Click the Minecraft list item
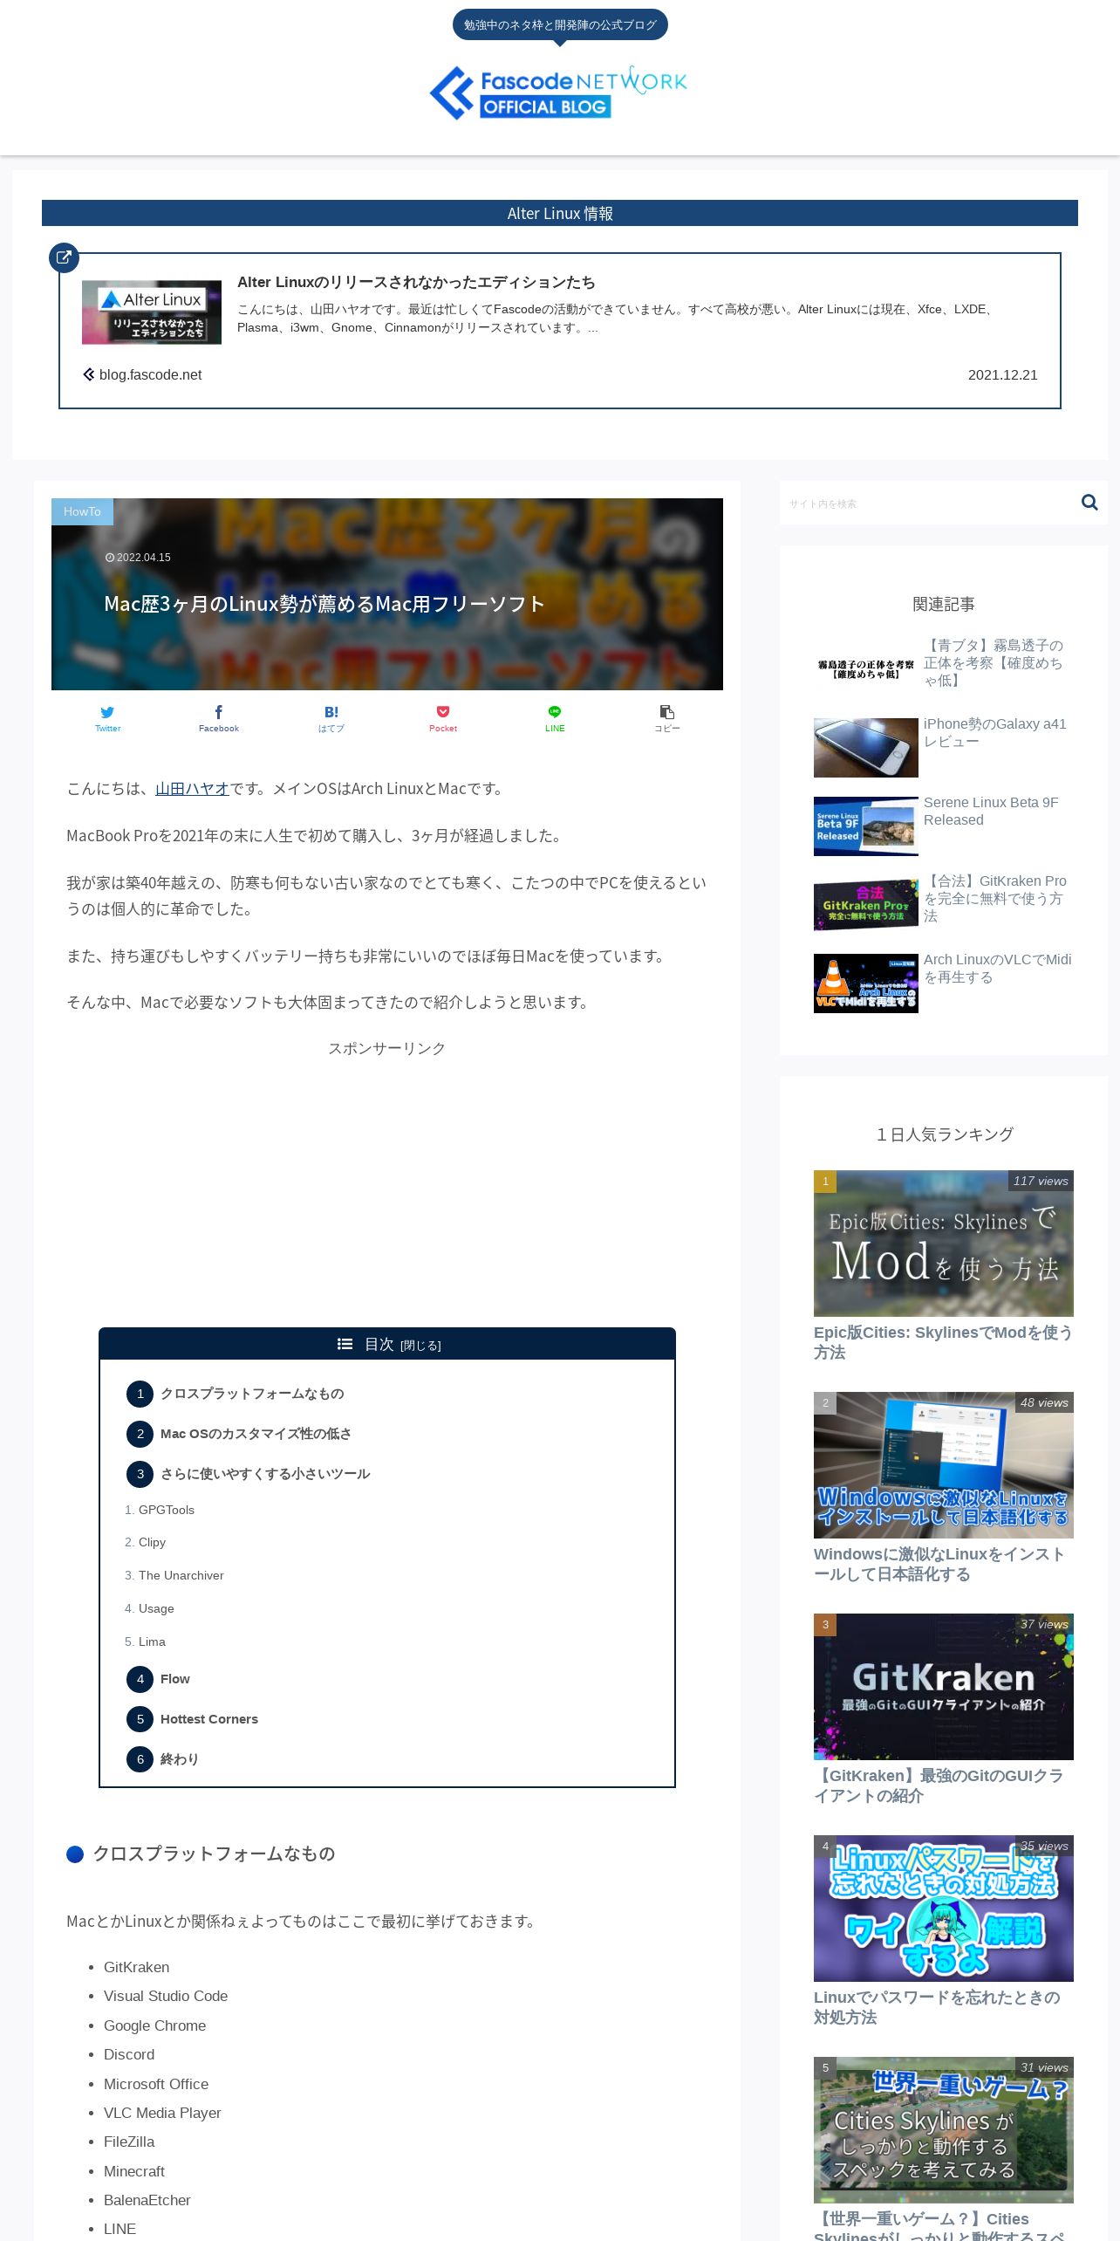Image resolution: width=1120 pixels, height=2241 pixels. pyautogui.click(x=134, y=2171)
